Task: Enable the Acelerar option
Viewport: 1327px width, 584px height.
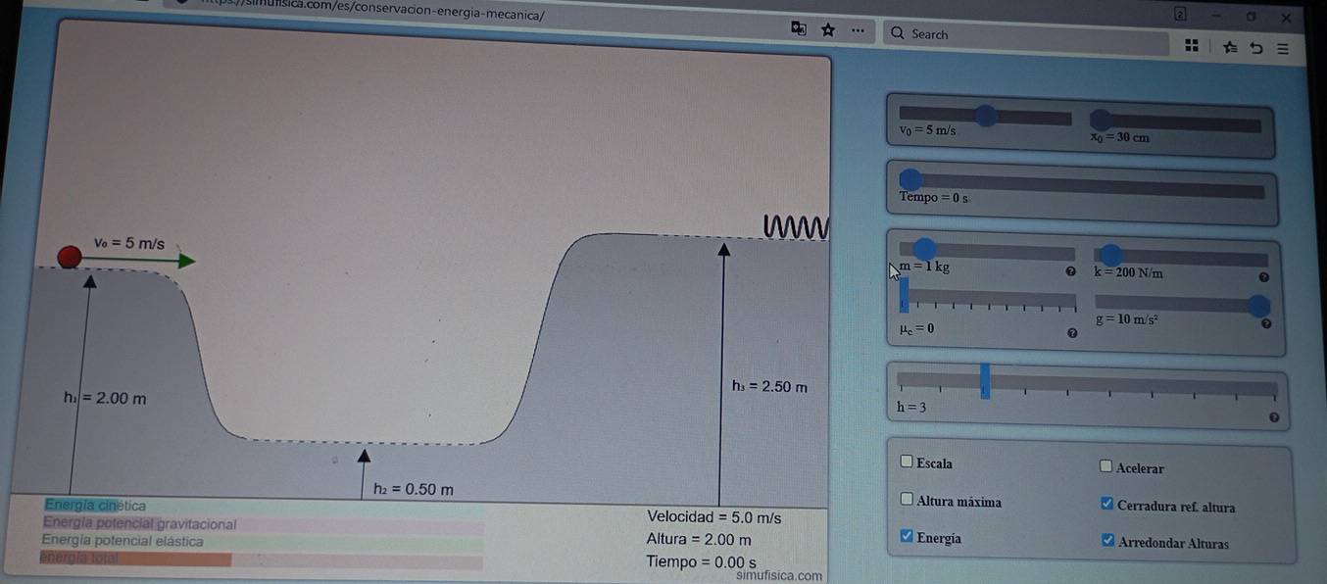Action: pos(1105,465)
